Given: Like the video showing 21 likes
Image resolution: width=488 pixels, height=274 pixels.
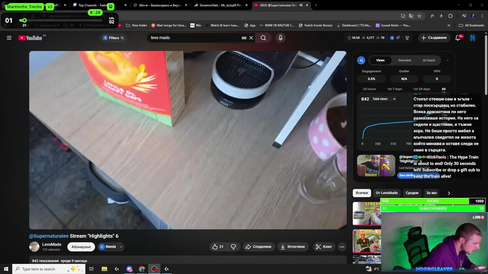Looking at the screenshot, I should coord(218,247).
